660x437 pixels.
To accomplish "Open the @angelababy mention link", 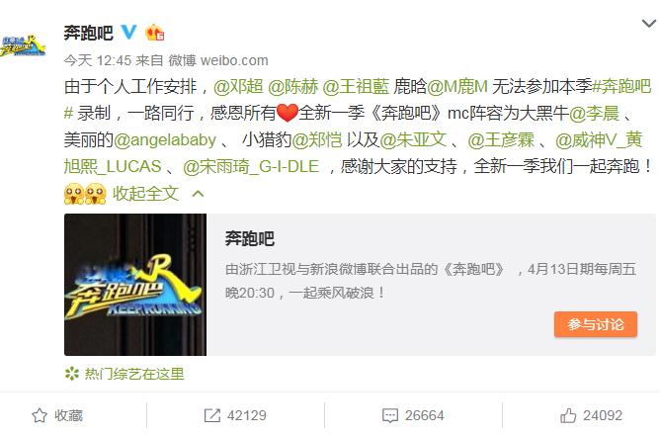I will tap(165, 140).
